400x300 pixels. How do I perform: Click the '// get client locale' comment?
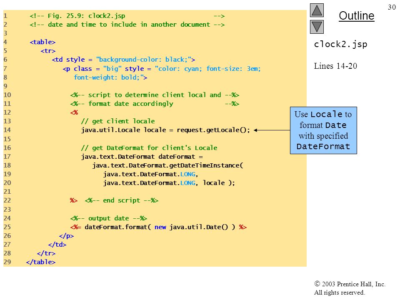pos(118,121)
